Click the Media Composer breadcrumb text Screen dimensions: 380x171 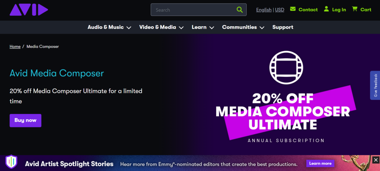[43, 46]
